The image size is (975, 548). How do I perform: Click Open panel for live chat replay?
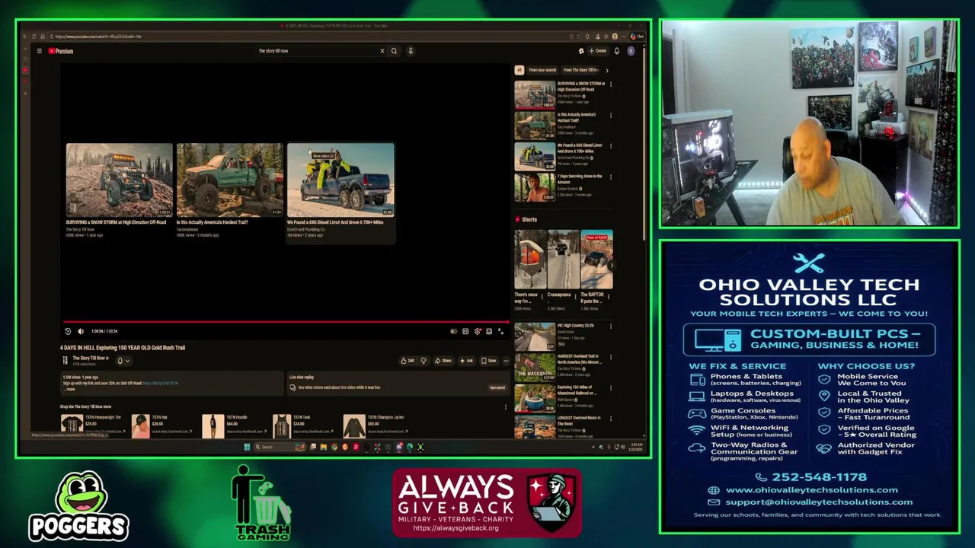pyautogui.click(x=497, y=387)
